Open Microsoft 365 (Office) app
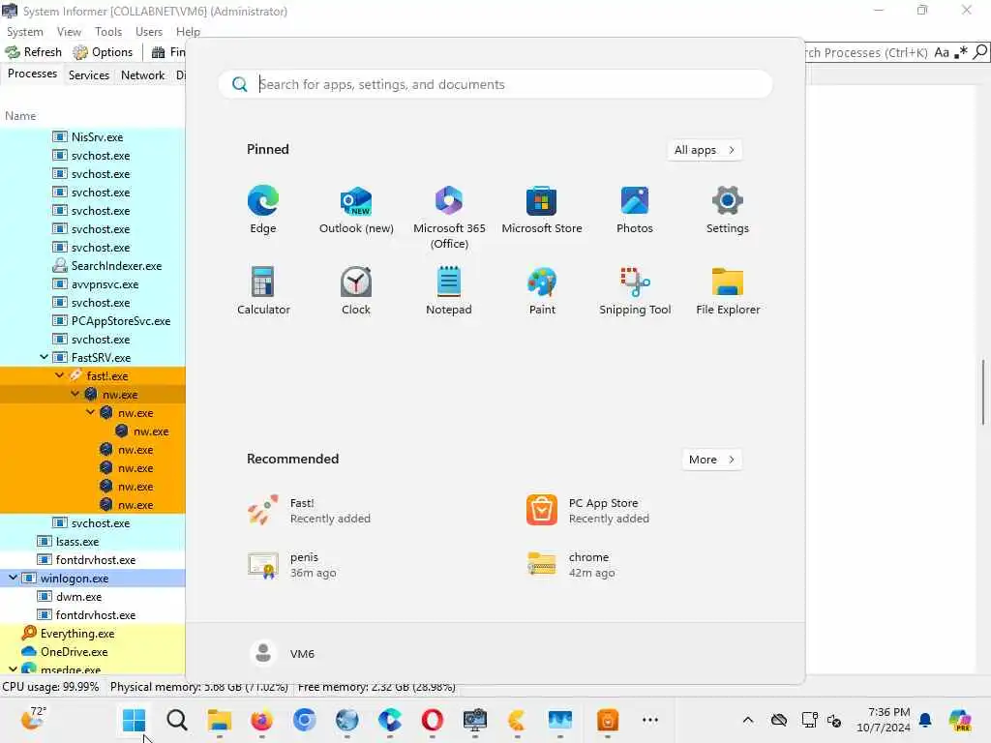This screenshot has width=991, height=743. pyautogui.click(x=449, y=218)
